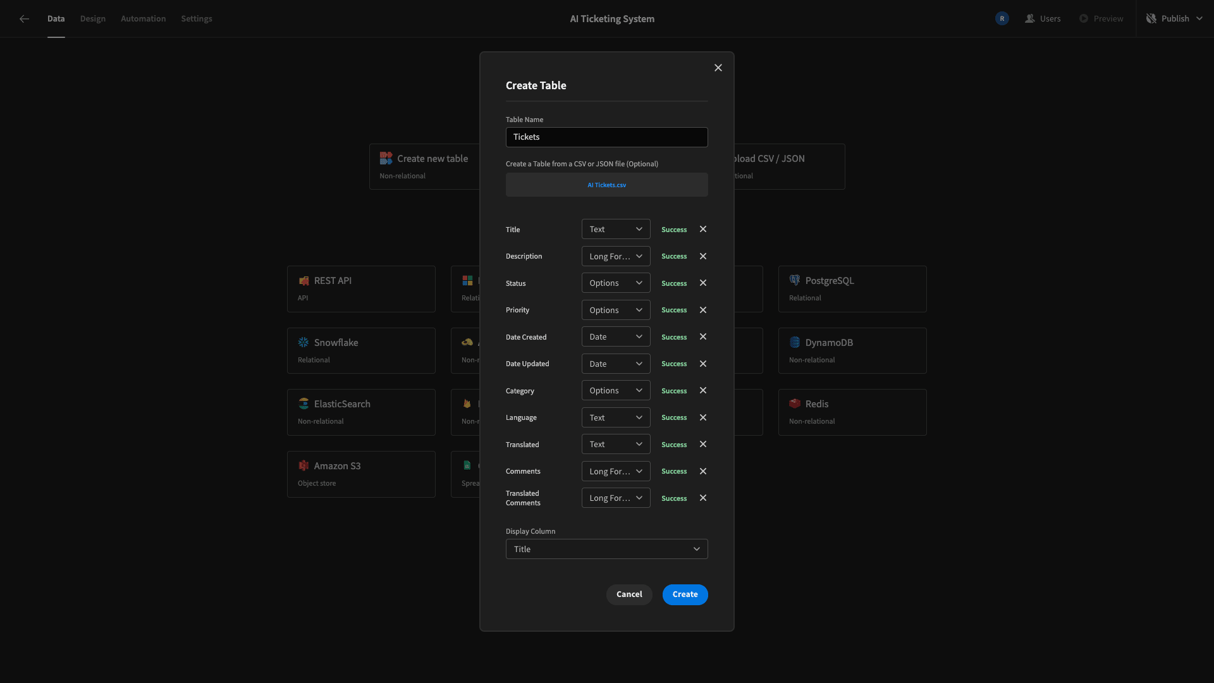Select the Snowflake data source icon
1214x683 pixels.
pos(303,342)
